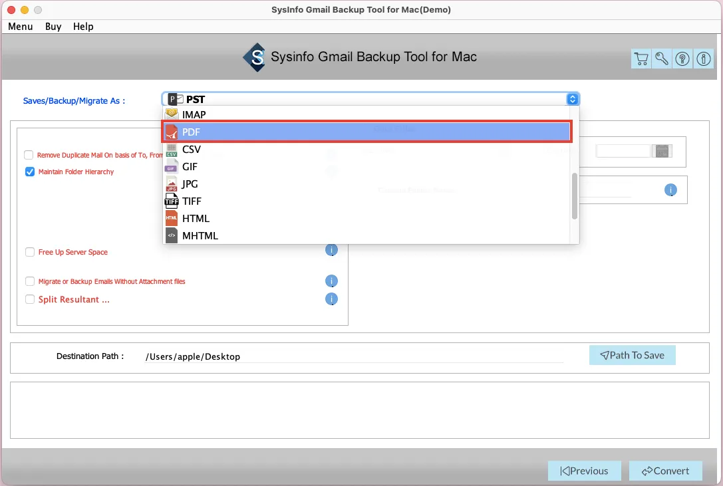Click the key activation icon
Viewport: 723px width, 486px height.
(662, 59)
